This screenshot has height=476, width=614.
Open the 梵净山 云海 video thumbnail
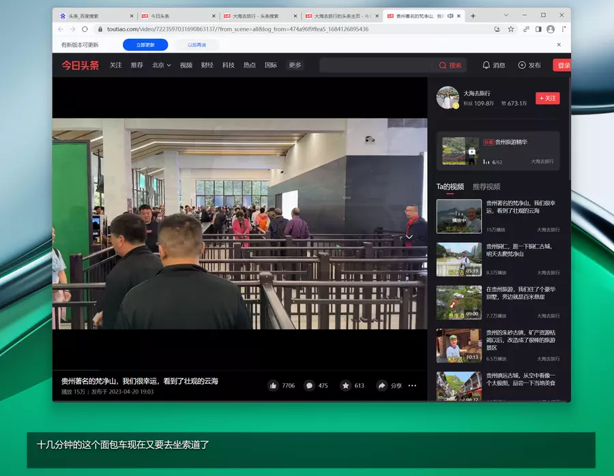click(x=459, y=216)
